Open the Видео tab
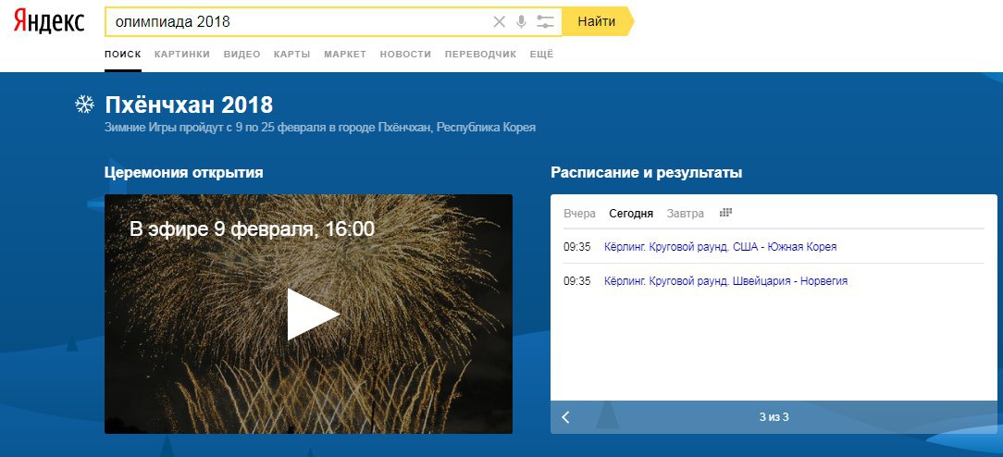This screenshot has height=457, width=1003. coord(241,55)
